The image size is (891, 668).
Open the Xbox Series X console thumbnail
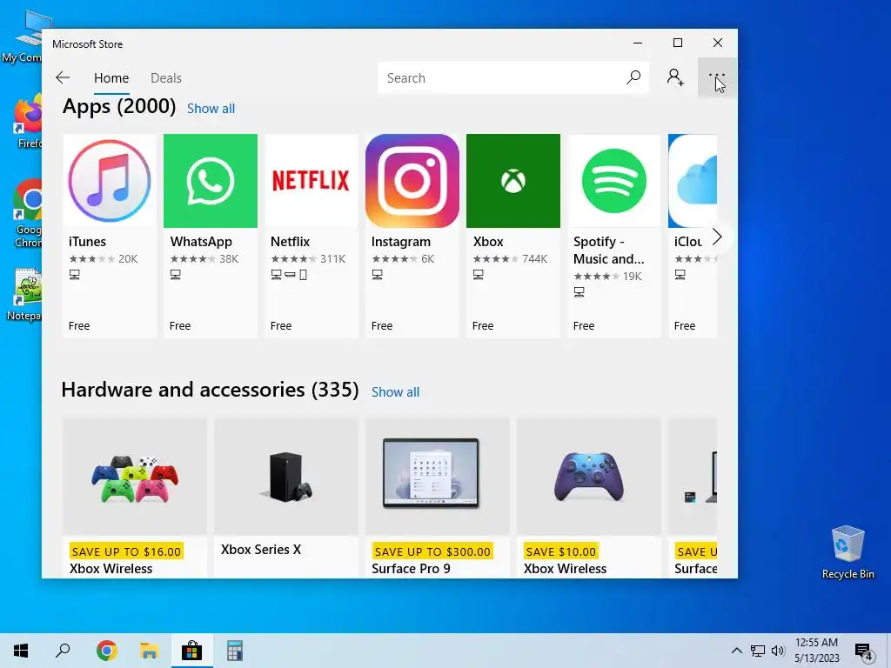point(286,477)
